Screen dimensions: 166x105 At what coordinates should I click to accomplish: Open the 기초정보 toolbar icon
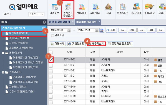[x=54, y=9]
